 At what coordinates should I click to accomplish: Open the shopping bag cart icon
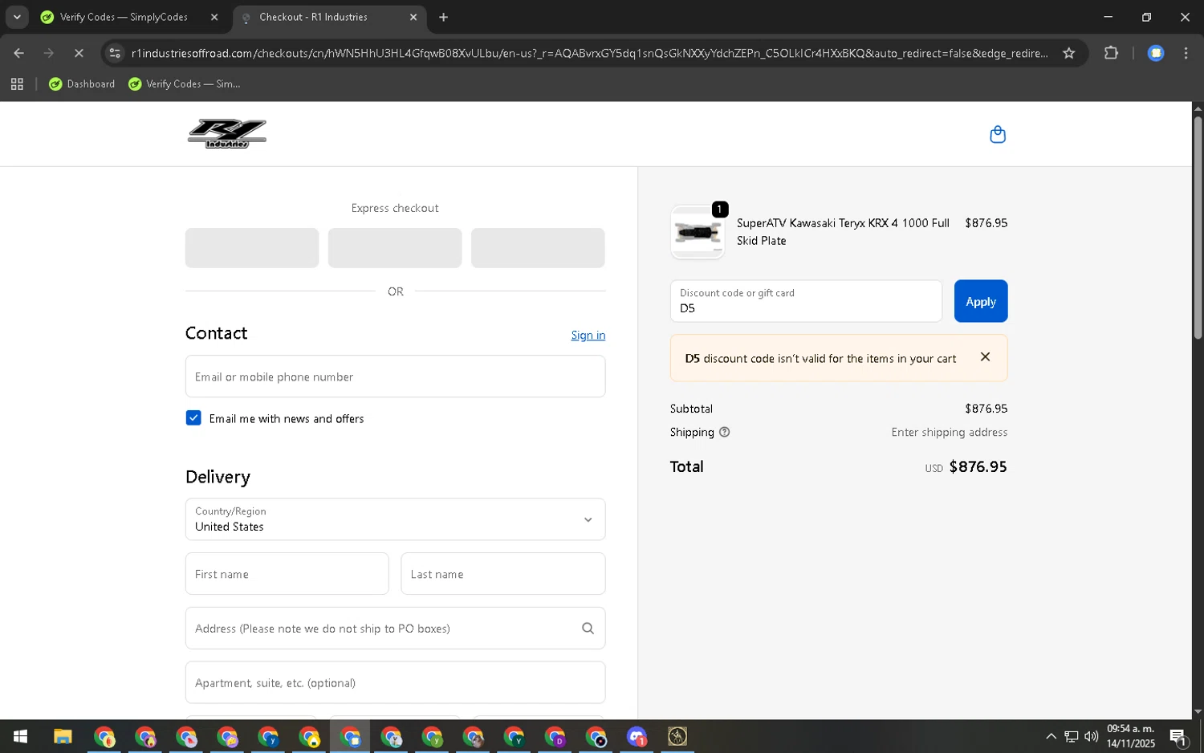[998, 134]
